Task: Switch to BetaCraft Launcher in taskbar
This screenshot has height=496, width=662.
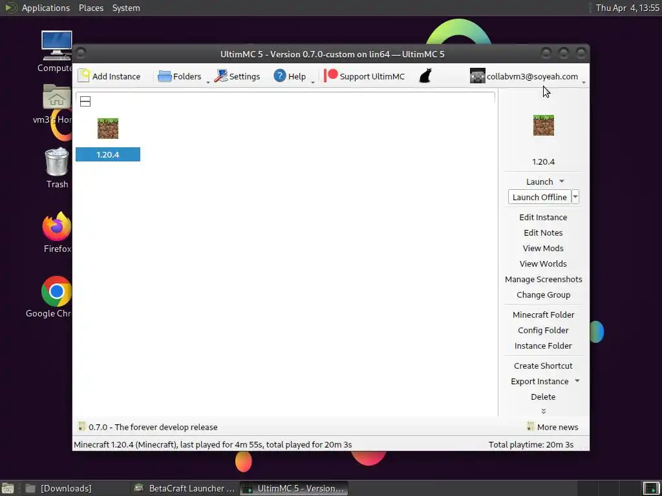Action: click(x=184, y=488)
